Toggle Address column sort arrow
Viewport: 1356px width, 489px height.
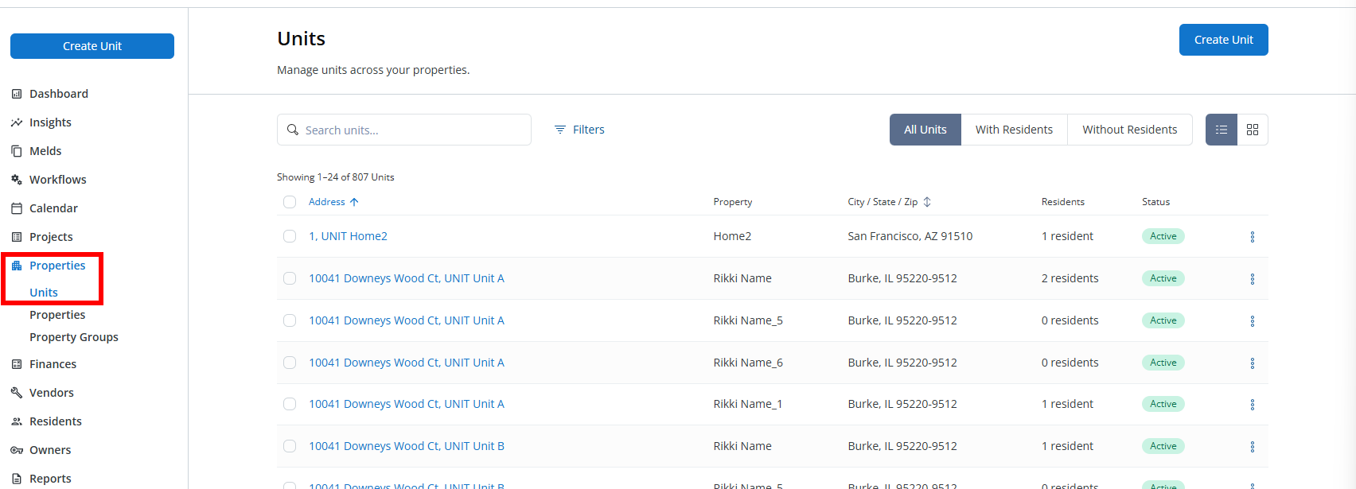pyautogui.click(x=354, y=202)
